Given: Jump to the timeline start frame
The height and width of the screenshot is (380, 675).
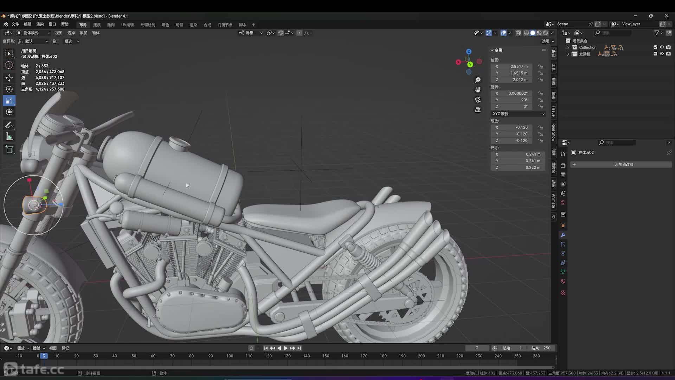Looking at the screenshot, I should [266, 348].
